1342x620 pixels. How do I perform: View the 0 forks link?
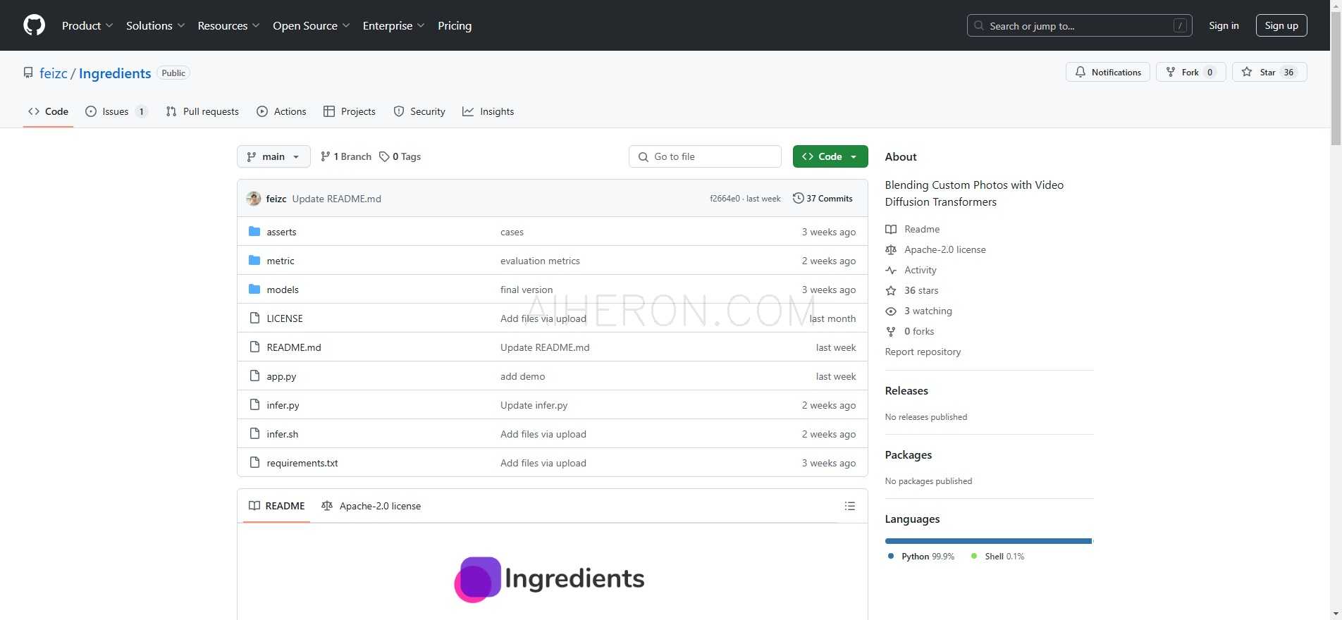pos(919,331)
